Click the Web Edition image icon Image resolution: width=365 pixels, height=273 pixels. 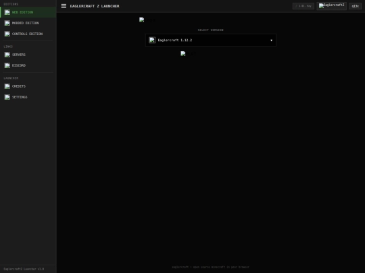pos(7,12)
